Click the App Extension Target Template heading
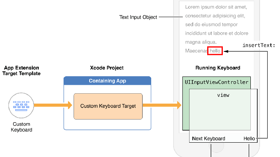280x157 pixels. tap(22, 71)
